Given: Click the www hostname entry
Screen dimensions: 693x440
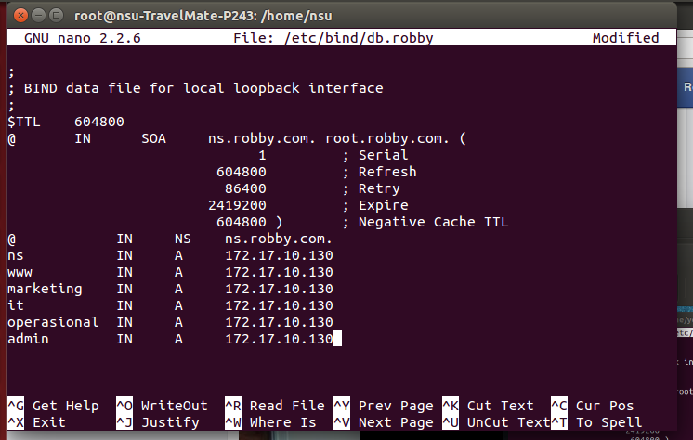Looking at the screenshot, I should point(20,272).
